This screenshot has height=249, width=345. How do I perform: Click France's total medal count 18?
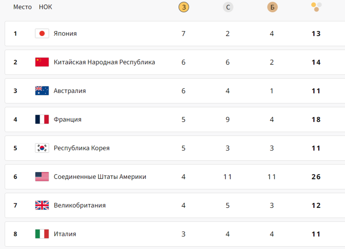pos(316,119)
